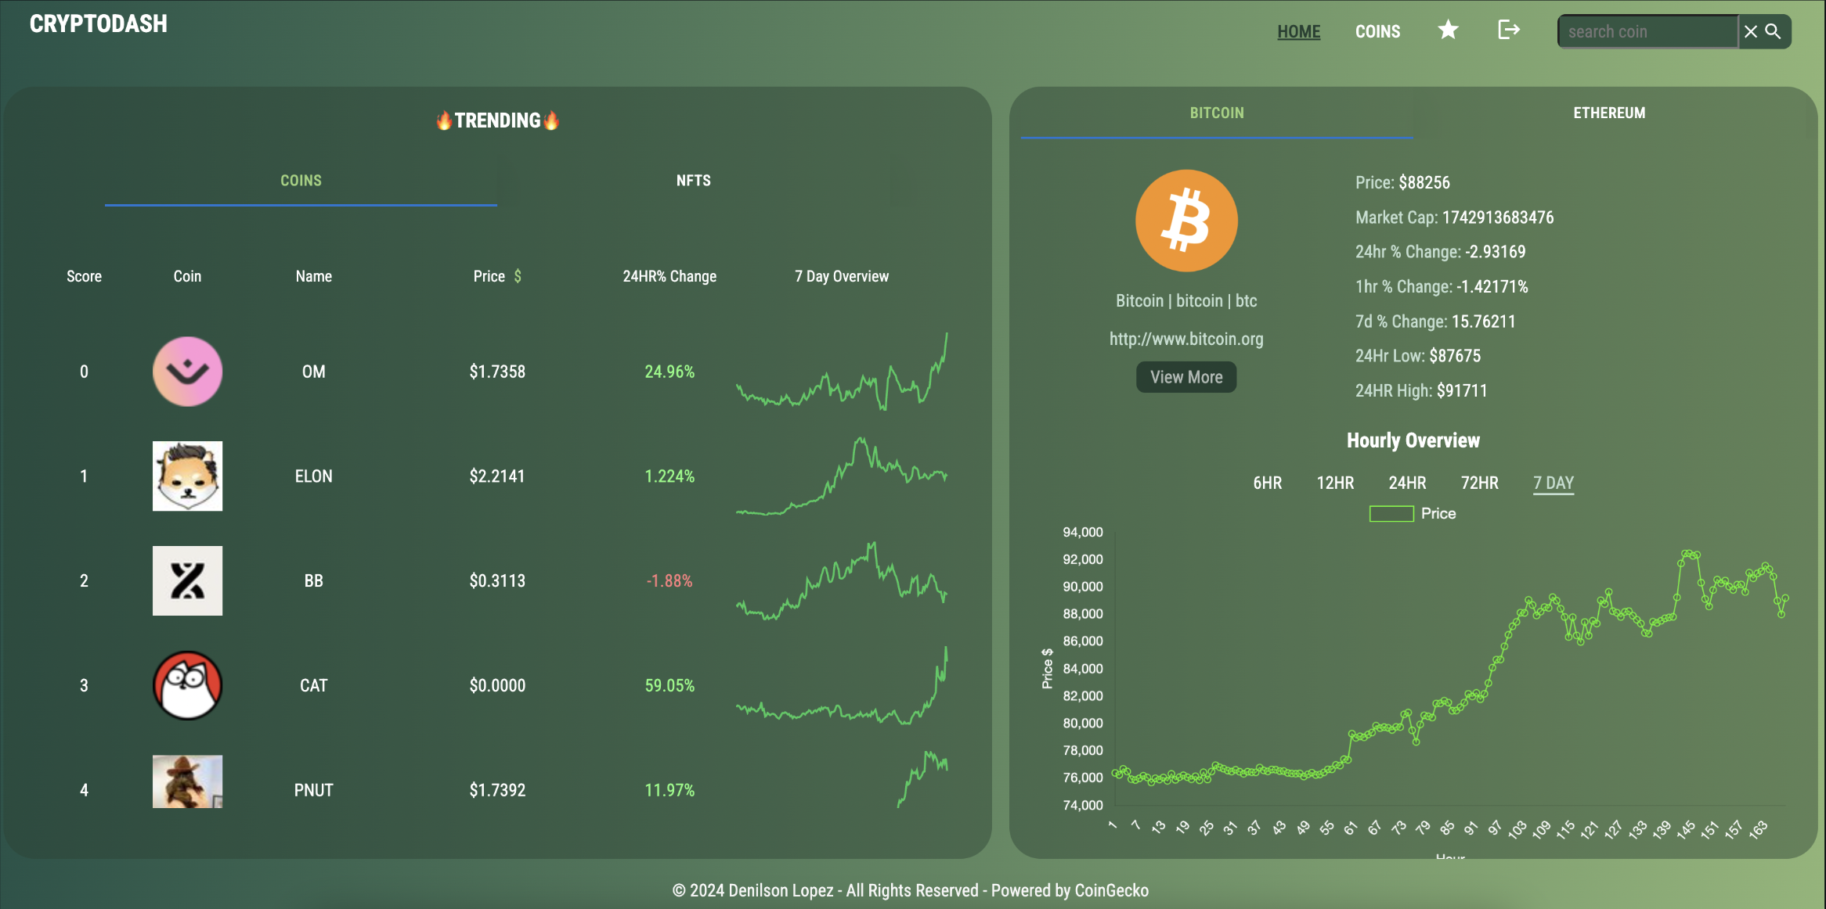Image resolution: width=1826 pixels, height=909 pixels.
Task: Click the Bitcoin Price: $88256 text
Action: 1402,182
